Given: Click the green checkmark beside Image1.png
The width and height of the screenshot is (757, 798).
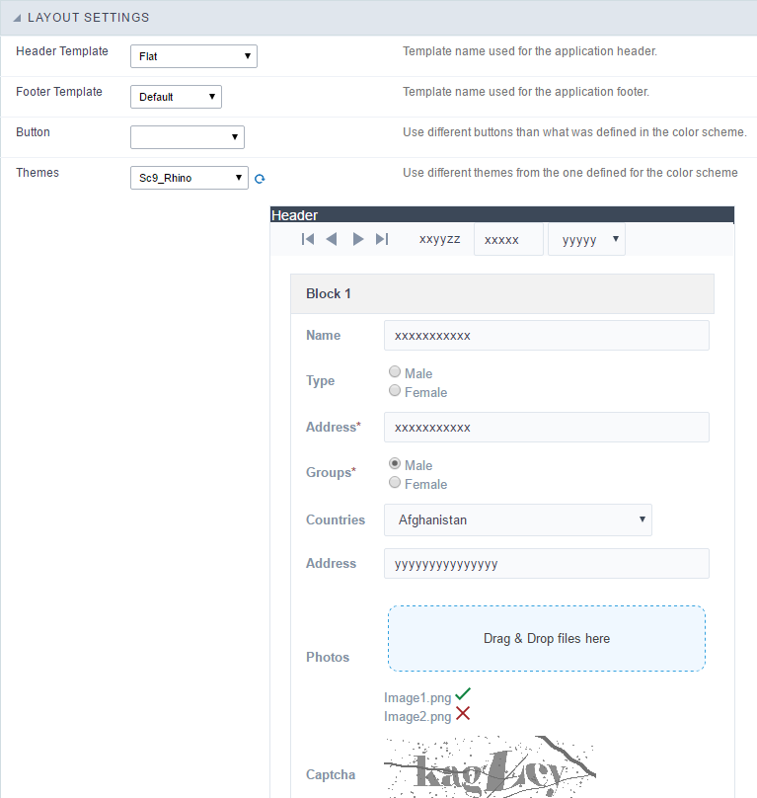Looking at the screenshot, I should coord(463,694).
